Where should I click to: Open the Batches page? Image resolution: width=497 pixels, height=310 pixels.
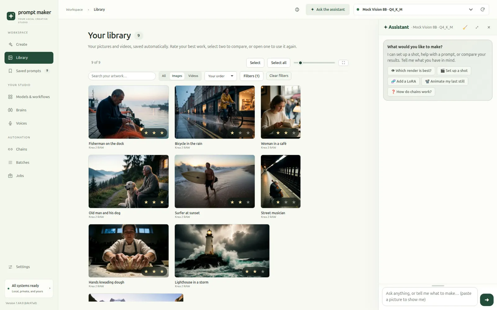click(x=29, y=162)
